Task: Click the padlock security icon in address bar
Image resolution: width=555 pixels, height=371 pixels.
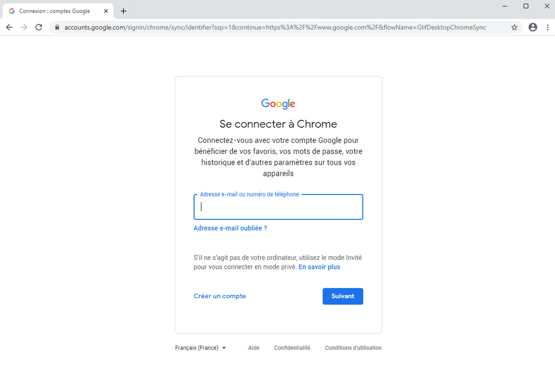Action: click(56, 27)
